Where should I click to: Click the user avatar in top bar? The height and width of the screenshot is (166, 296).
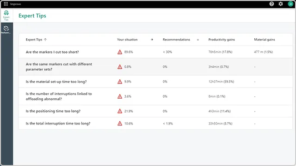pos(290,4)
